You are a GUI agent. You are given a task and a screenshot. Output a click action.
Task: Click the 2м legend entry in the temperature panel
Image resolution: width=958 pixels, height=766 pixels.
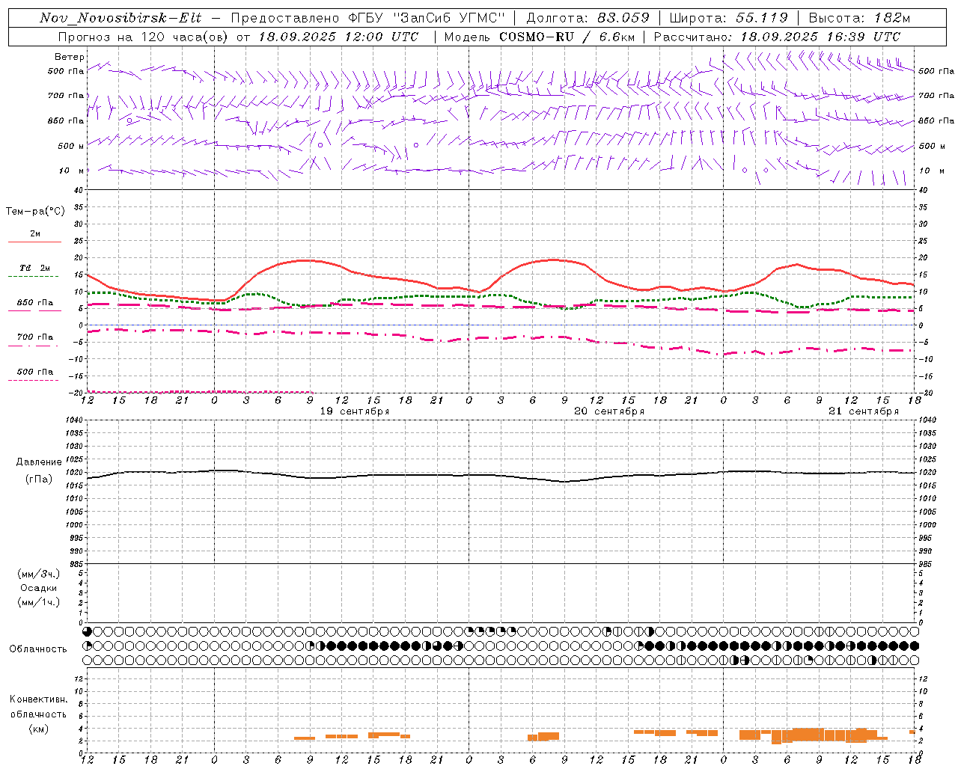coord(35,233)
